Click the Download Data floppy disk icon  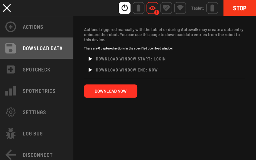[x=11, y=48]
